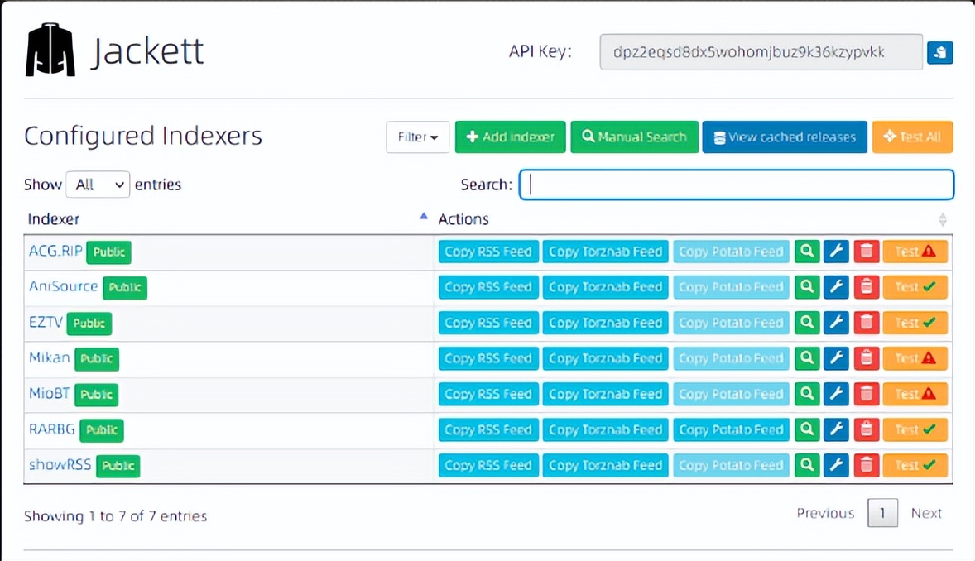Expand the Show entries dropdown
The height and width of the screenshot is (561, 975).
98,185
